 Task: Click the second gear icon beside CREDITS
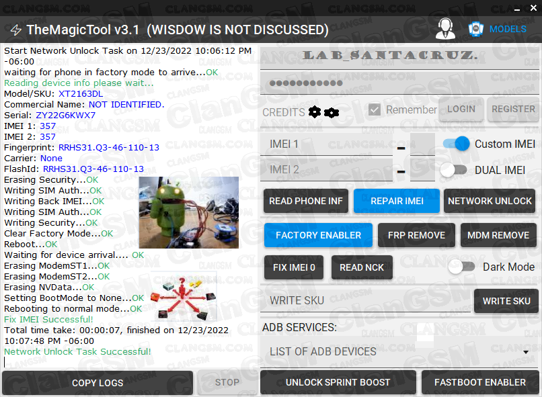(332, 113)
